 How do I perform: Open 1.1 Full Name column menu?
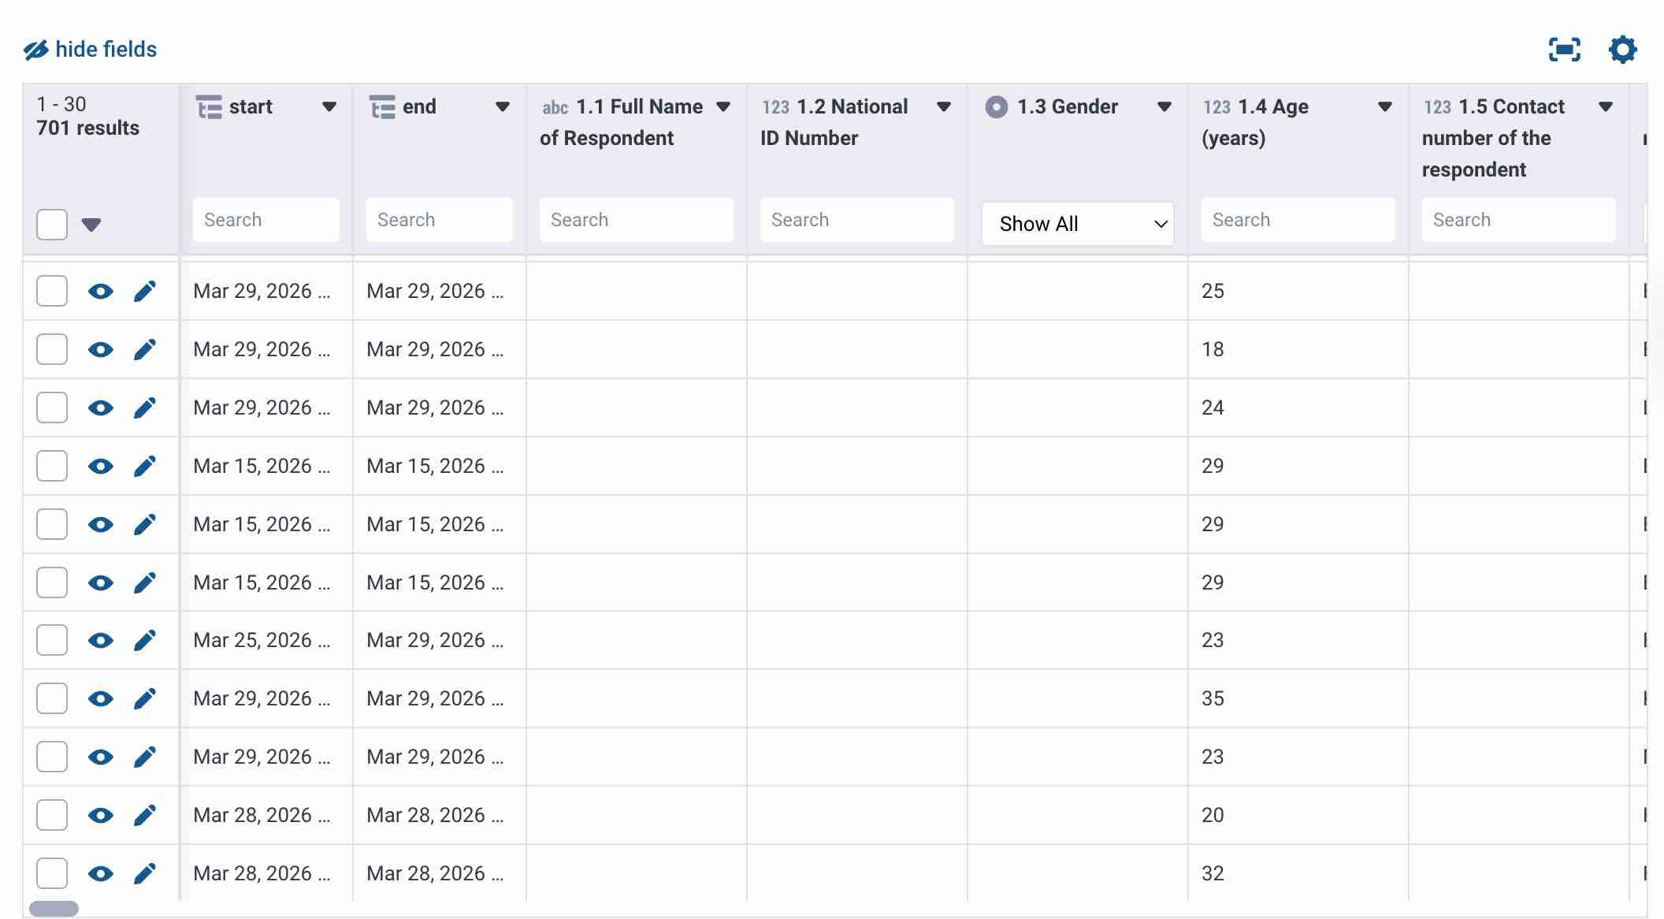723,107
